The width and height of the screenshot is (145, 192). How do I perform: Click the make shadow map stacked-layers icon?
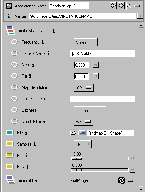10,30
